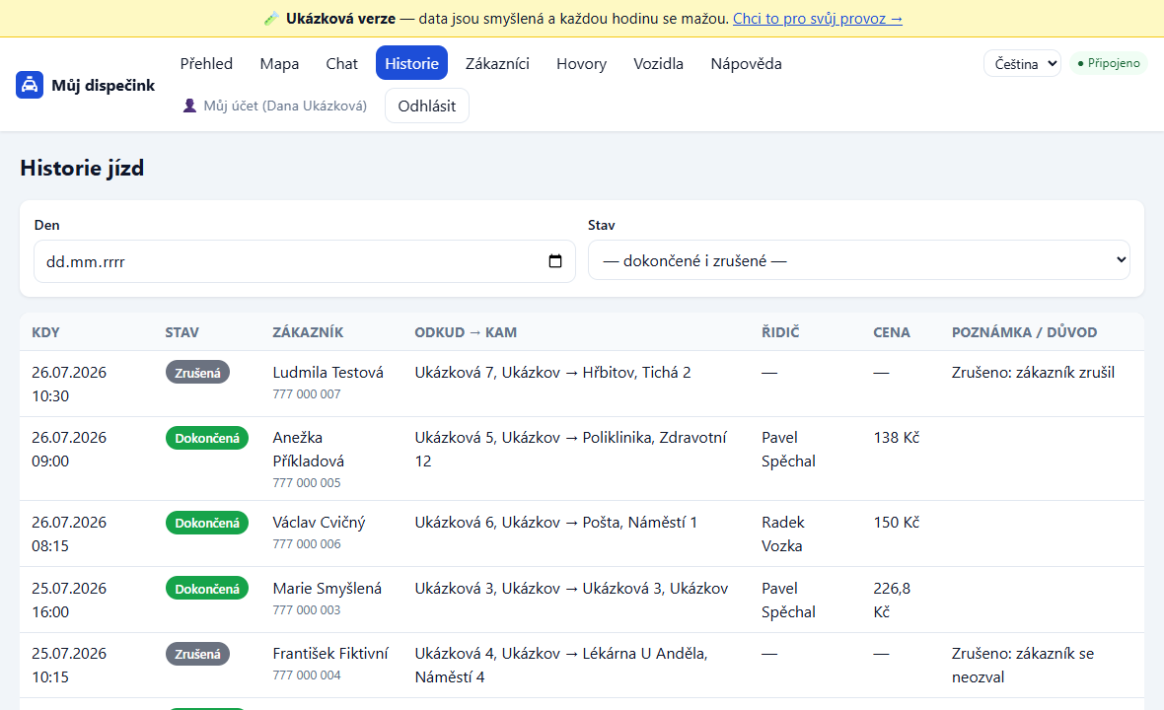Click the date 25.07.2026 10:15
Viewport: 1164px width, 710px height.
point(69,666)
